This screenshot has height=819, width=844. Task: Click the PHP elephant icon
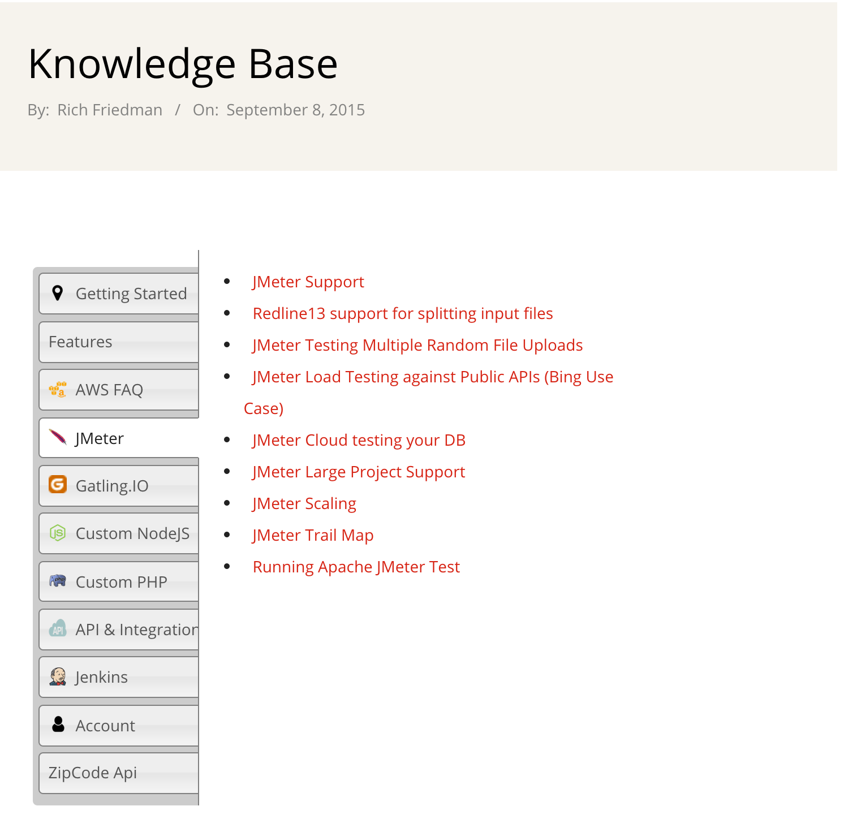tap(58, 581)
